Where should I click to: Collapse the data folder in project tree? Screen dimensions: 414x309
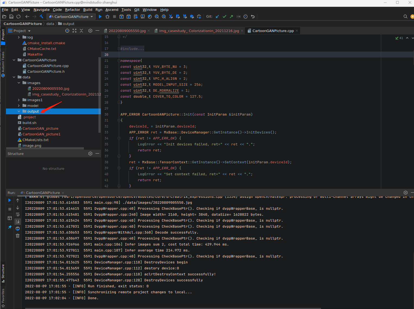[14, 77]
